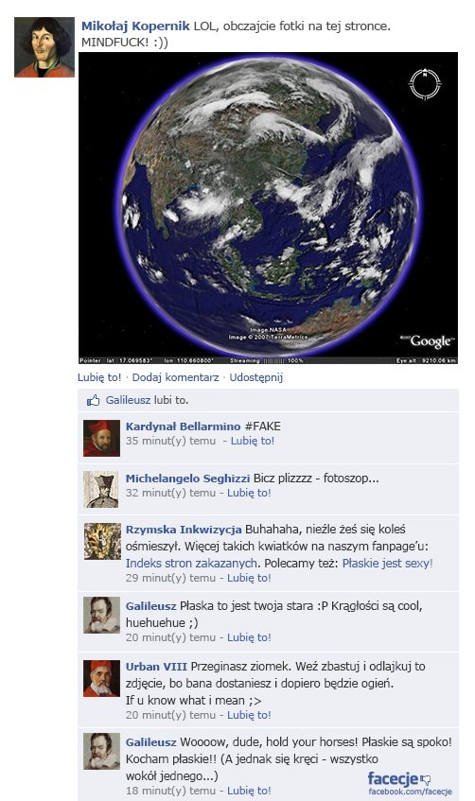Open the 'Płaskie jest sexy!' link
The image size is (475, 801).
(388, 563)
